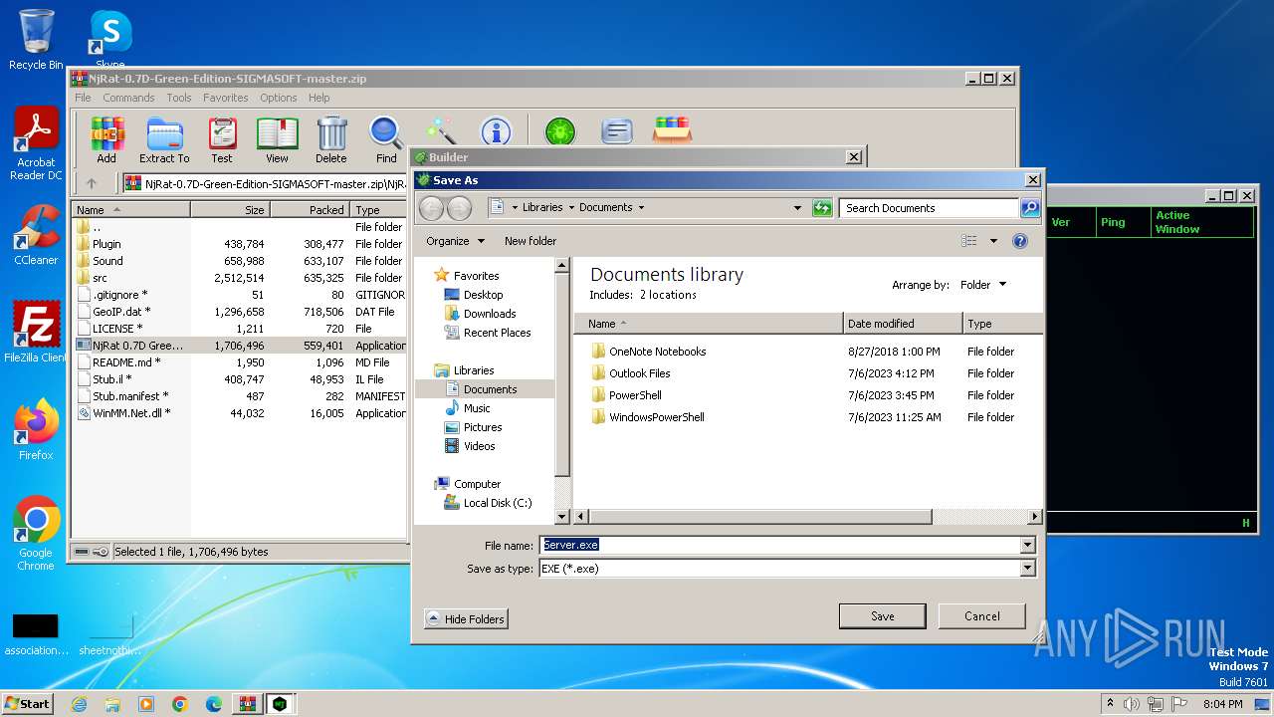Open the Organize dropdown menu
Viewport: 1274px width, 717px height.
455,241
